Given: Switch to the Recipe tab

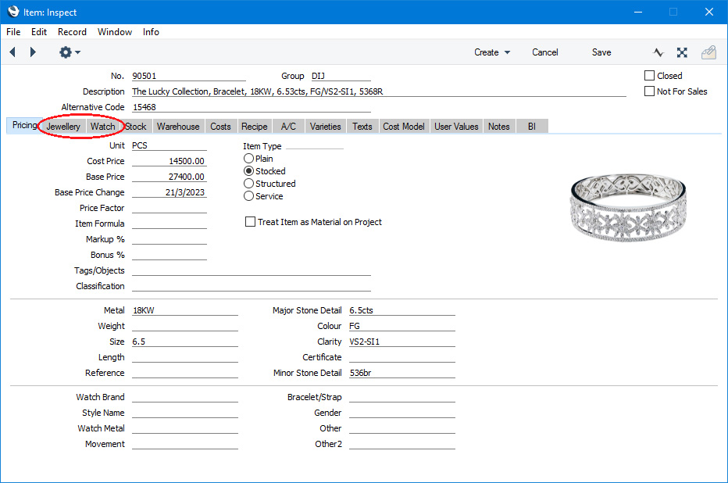Looking at the screenshot, I should (255, 127).
